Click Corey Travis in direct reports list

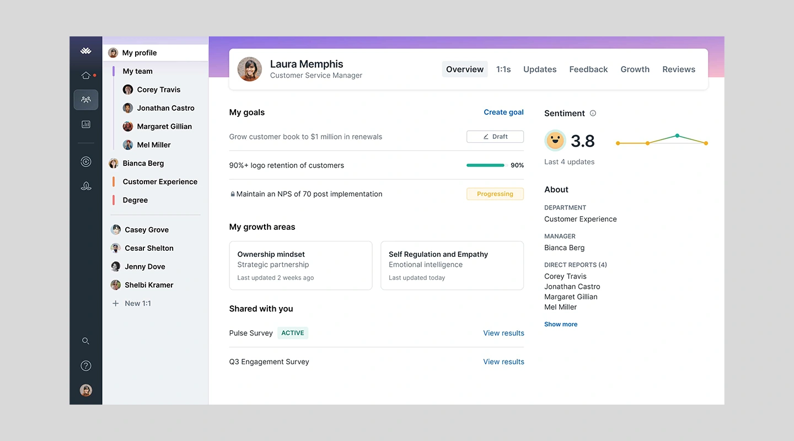(x=565, y=276)
